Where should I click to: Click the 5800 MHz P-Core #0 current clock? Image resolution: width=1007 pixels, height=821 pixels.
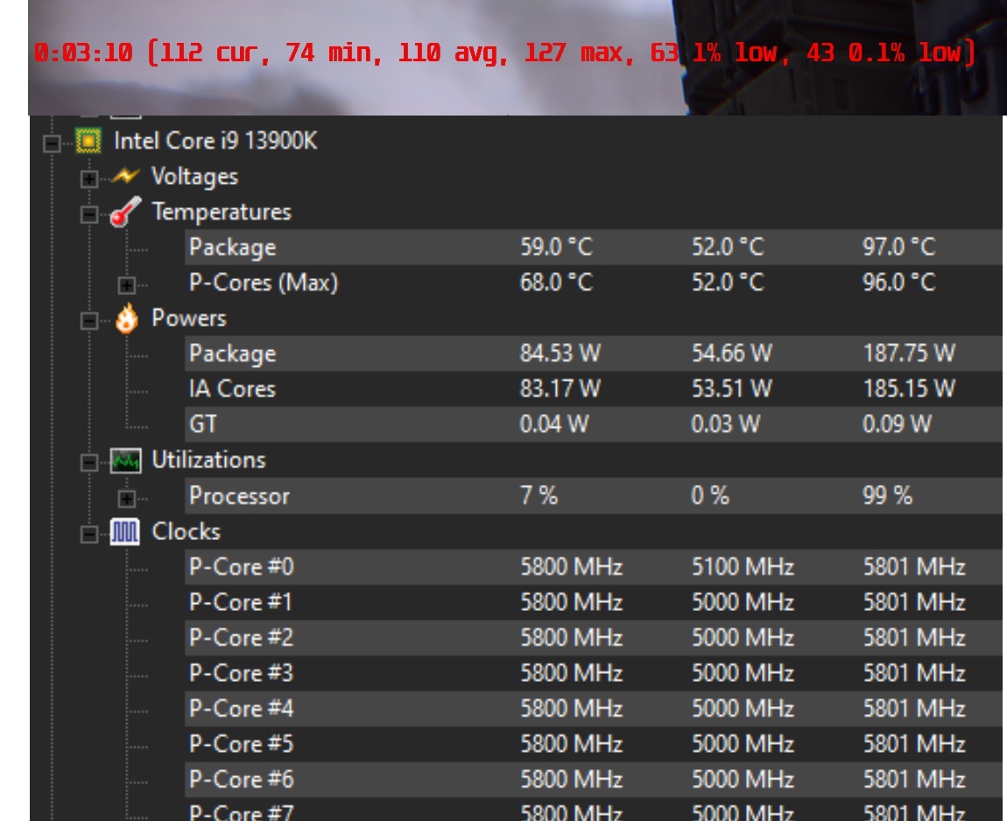coord(571,567)
